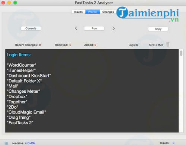Select the Profile tab
This screenshot has width=186, height=145.
(x=93, y=12)
